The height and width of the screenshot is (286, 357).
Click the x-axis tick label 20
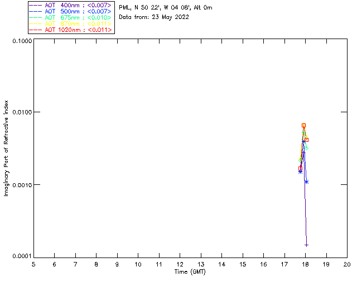(x=347, y=265)
